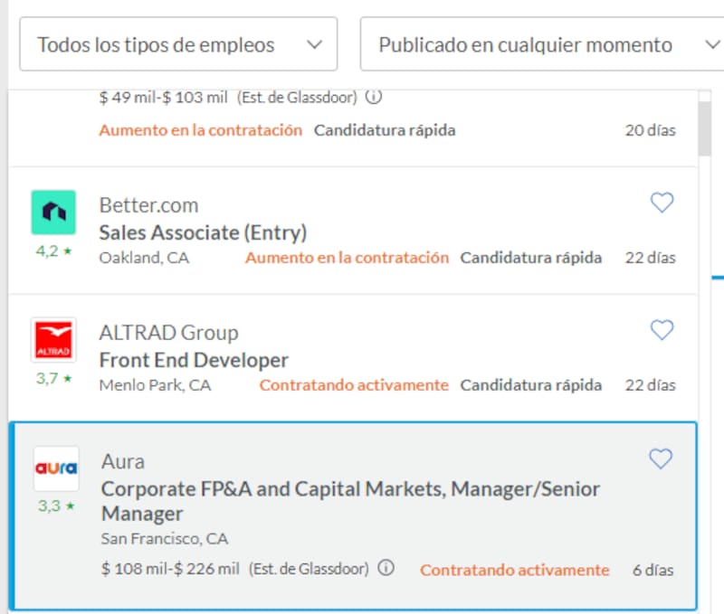This screenshot has width=724, height=614.
Task: Open Sales Associate (Entry) job title
Action: tap(203, 232)
